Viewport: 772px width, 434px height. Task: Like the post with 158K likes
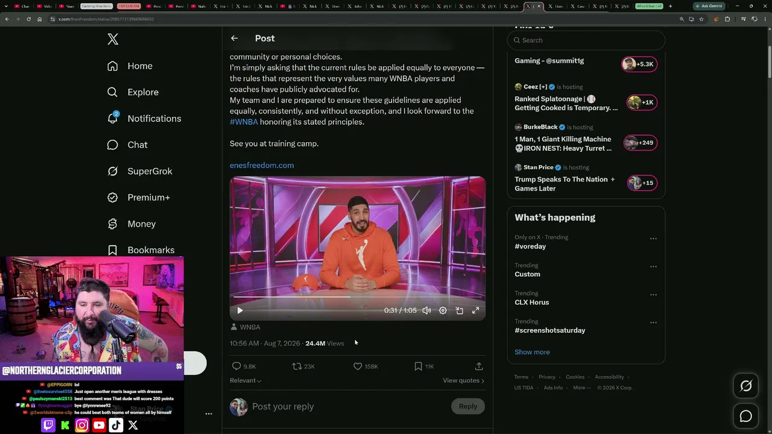[358, 366]
